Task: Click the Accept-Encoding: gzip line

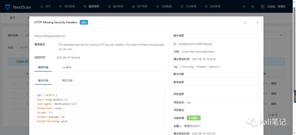Action: click(x=52, y=121)
